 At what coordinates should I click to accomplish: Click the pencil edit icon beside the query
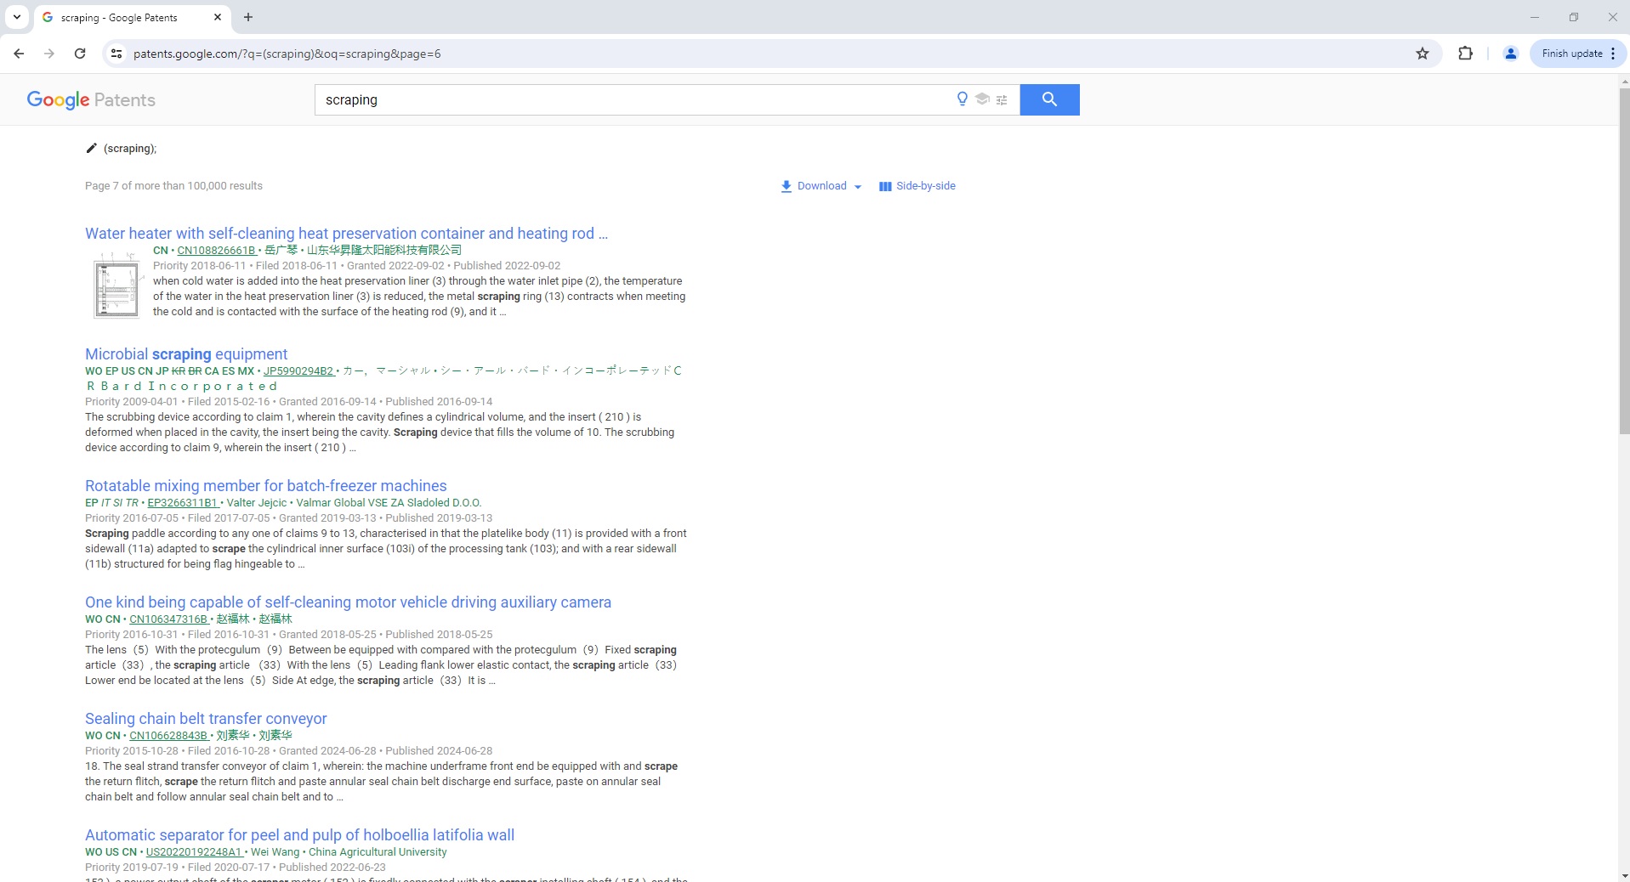pyautogui.click(x=91, y=148)
